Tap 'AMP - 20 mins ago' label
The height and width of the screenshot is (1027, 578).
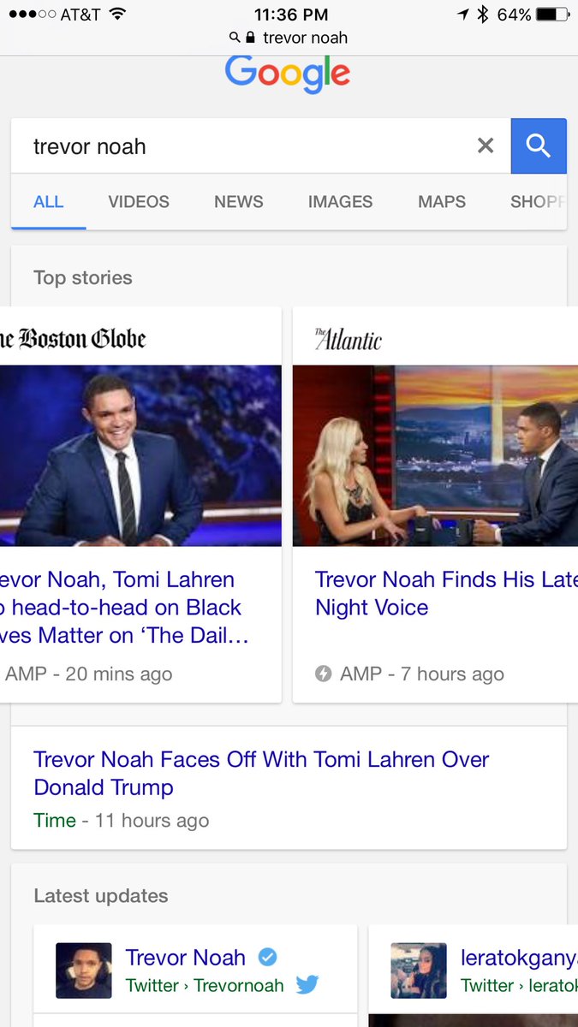coord(88,674)
